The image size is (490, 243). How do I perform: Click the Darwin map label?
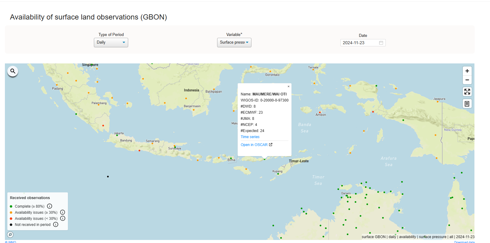(x=346, y=193)
